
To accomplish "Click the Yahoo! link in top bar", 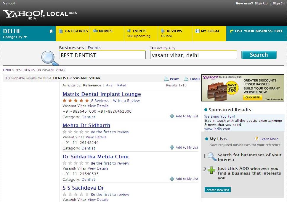I will pos(9,3).
